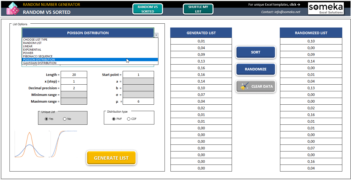
Task: Enable the PMF distribution option
Action: 114,119
